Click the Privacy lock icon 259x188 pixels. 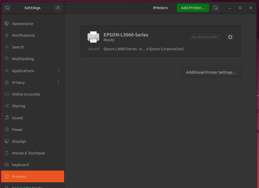(7, 82)
